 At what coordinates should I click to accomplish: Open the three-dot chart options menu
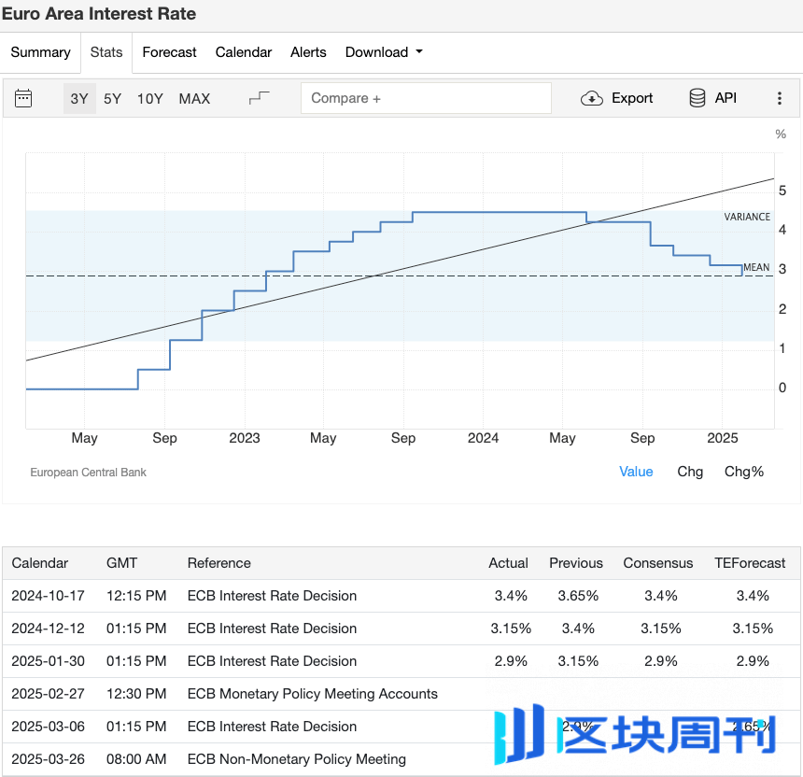(780, 98)
